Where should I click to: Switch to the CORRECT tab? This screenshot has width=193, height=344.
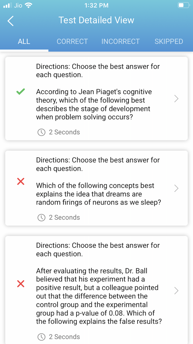[72, 41]
